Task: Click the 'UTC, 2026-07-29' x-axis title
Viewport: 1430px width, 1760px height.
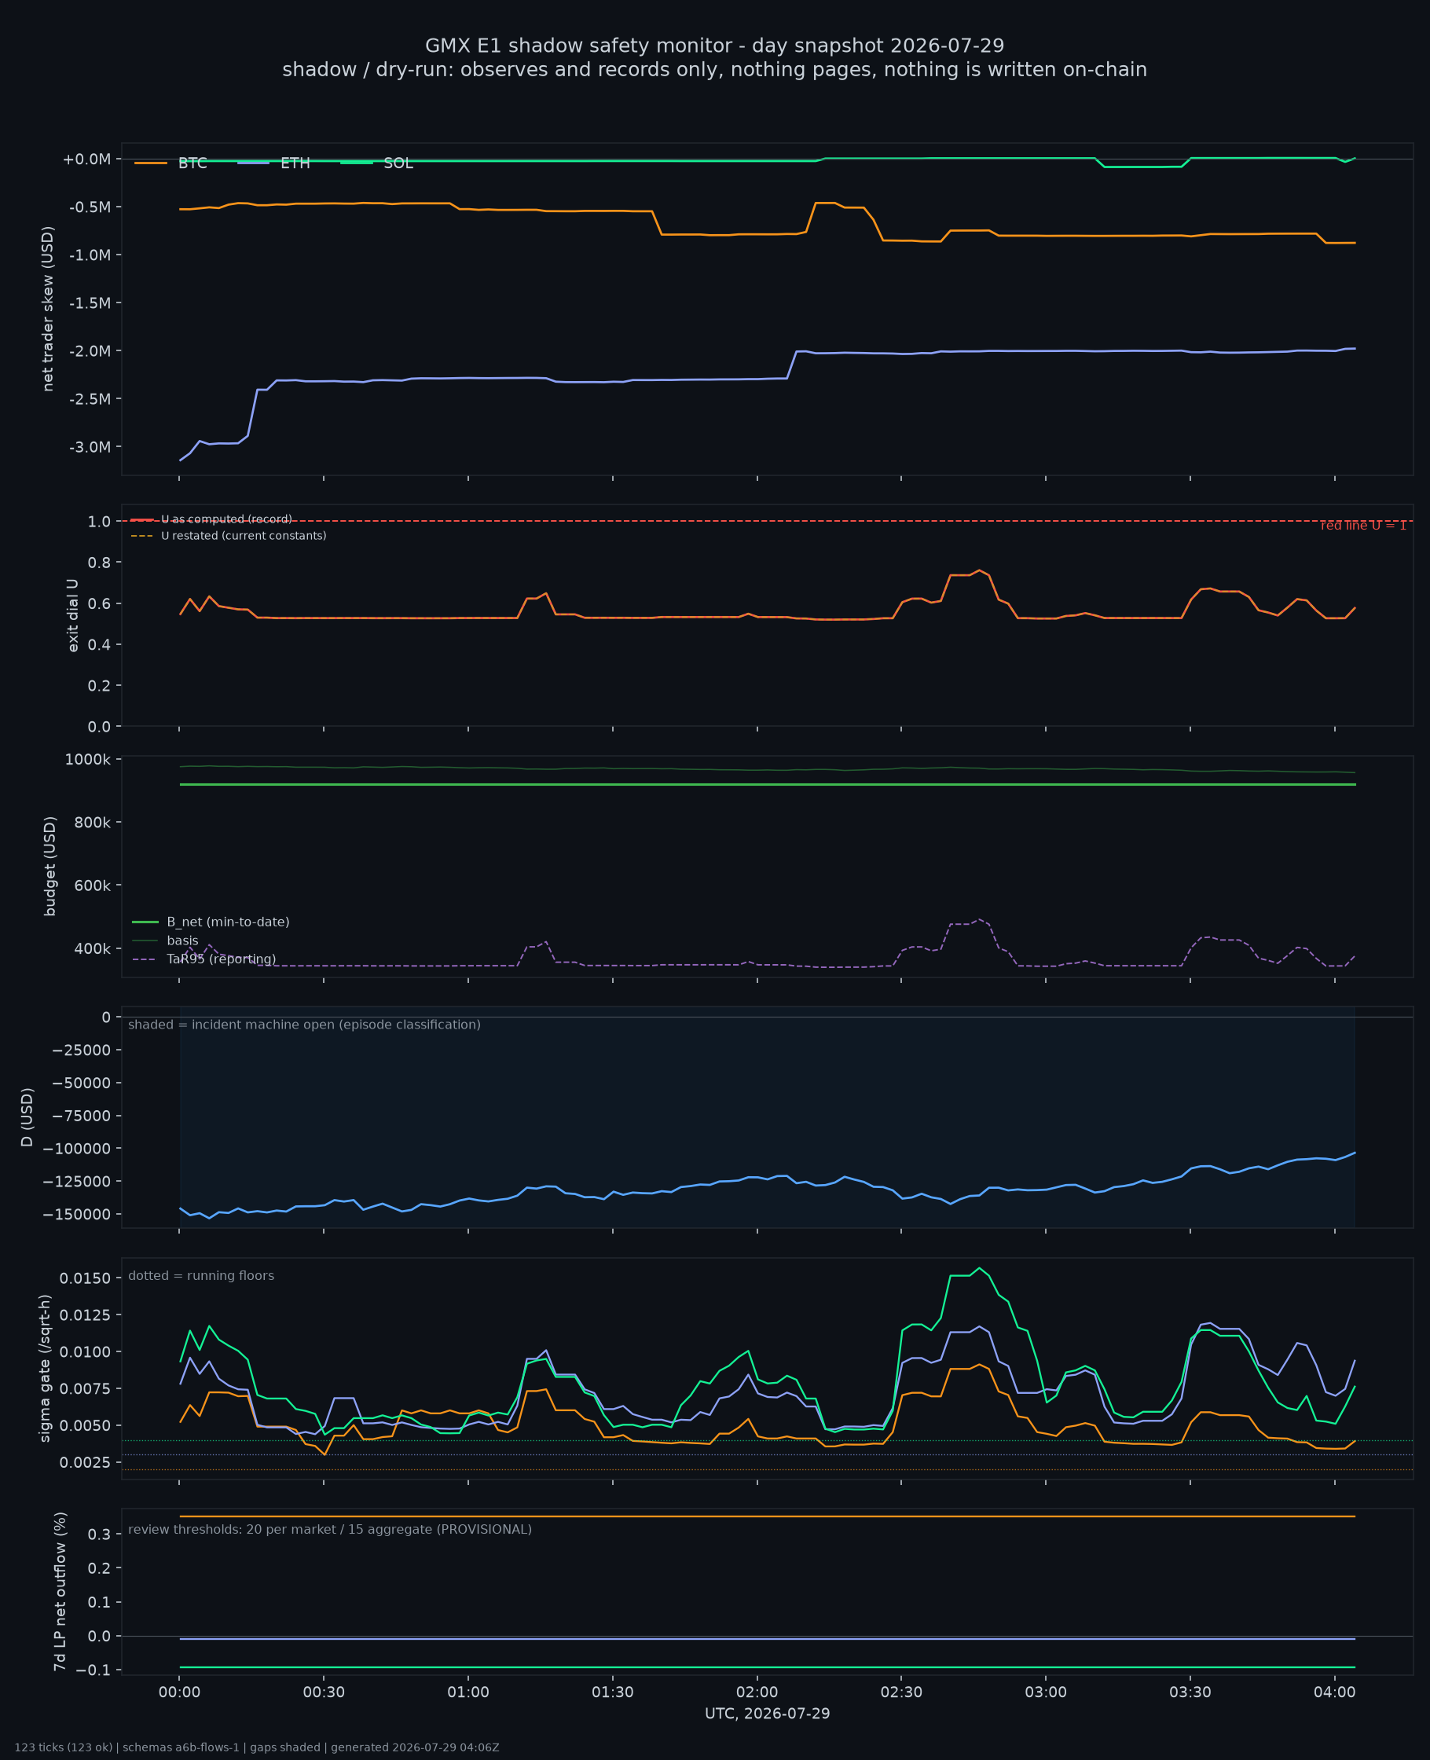Action: coord(768,1714)
